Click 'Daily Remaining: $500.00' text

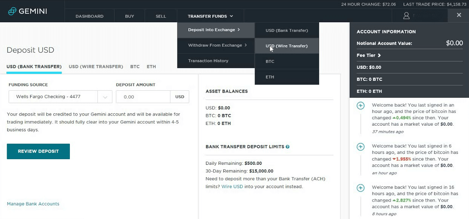[234, 163]
